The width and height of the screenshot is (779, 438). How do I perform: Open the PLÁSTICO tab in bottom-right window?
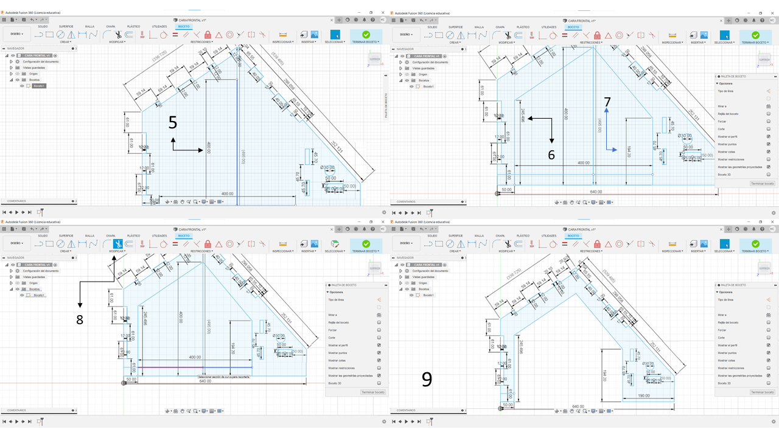[x=523, y=236]
